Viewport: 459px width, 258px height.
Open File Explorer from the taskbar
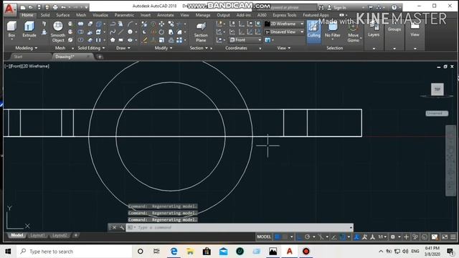(x=190, y=252)
